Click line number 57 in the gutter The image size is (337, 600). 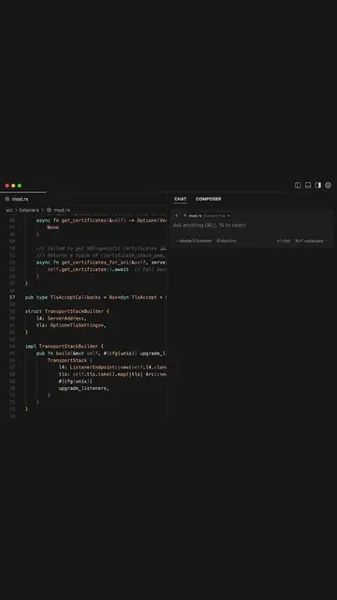[x=12, y=297]
